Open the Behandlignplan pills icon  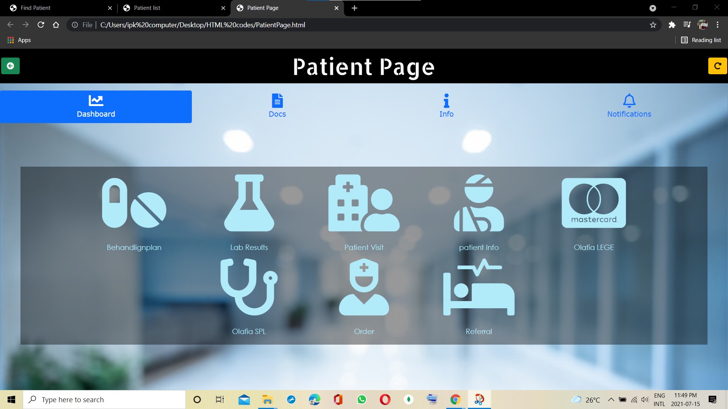(x=134, y=203)
